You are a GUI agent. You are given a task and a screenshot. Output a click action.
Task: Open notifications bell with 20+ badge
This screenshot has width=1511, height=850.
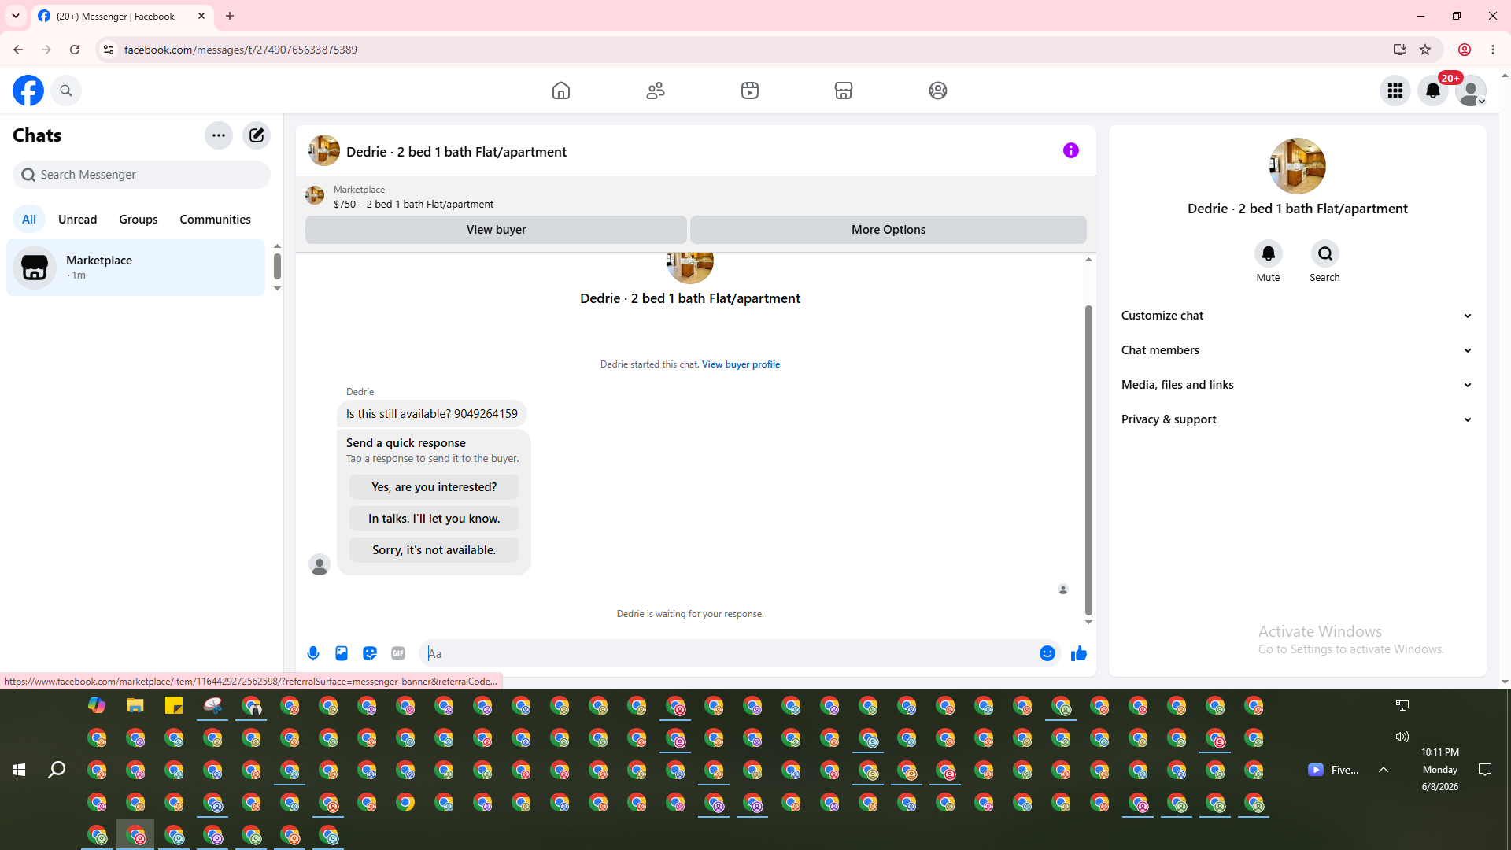(1433, 91)
